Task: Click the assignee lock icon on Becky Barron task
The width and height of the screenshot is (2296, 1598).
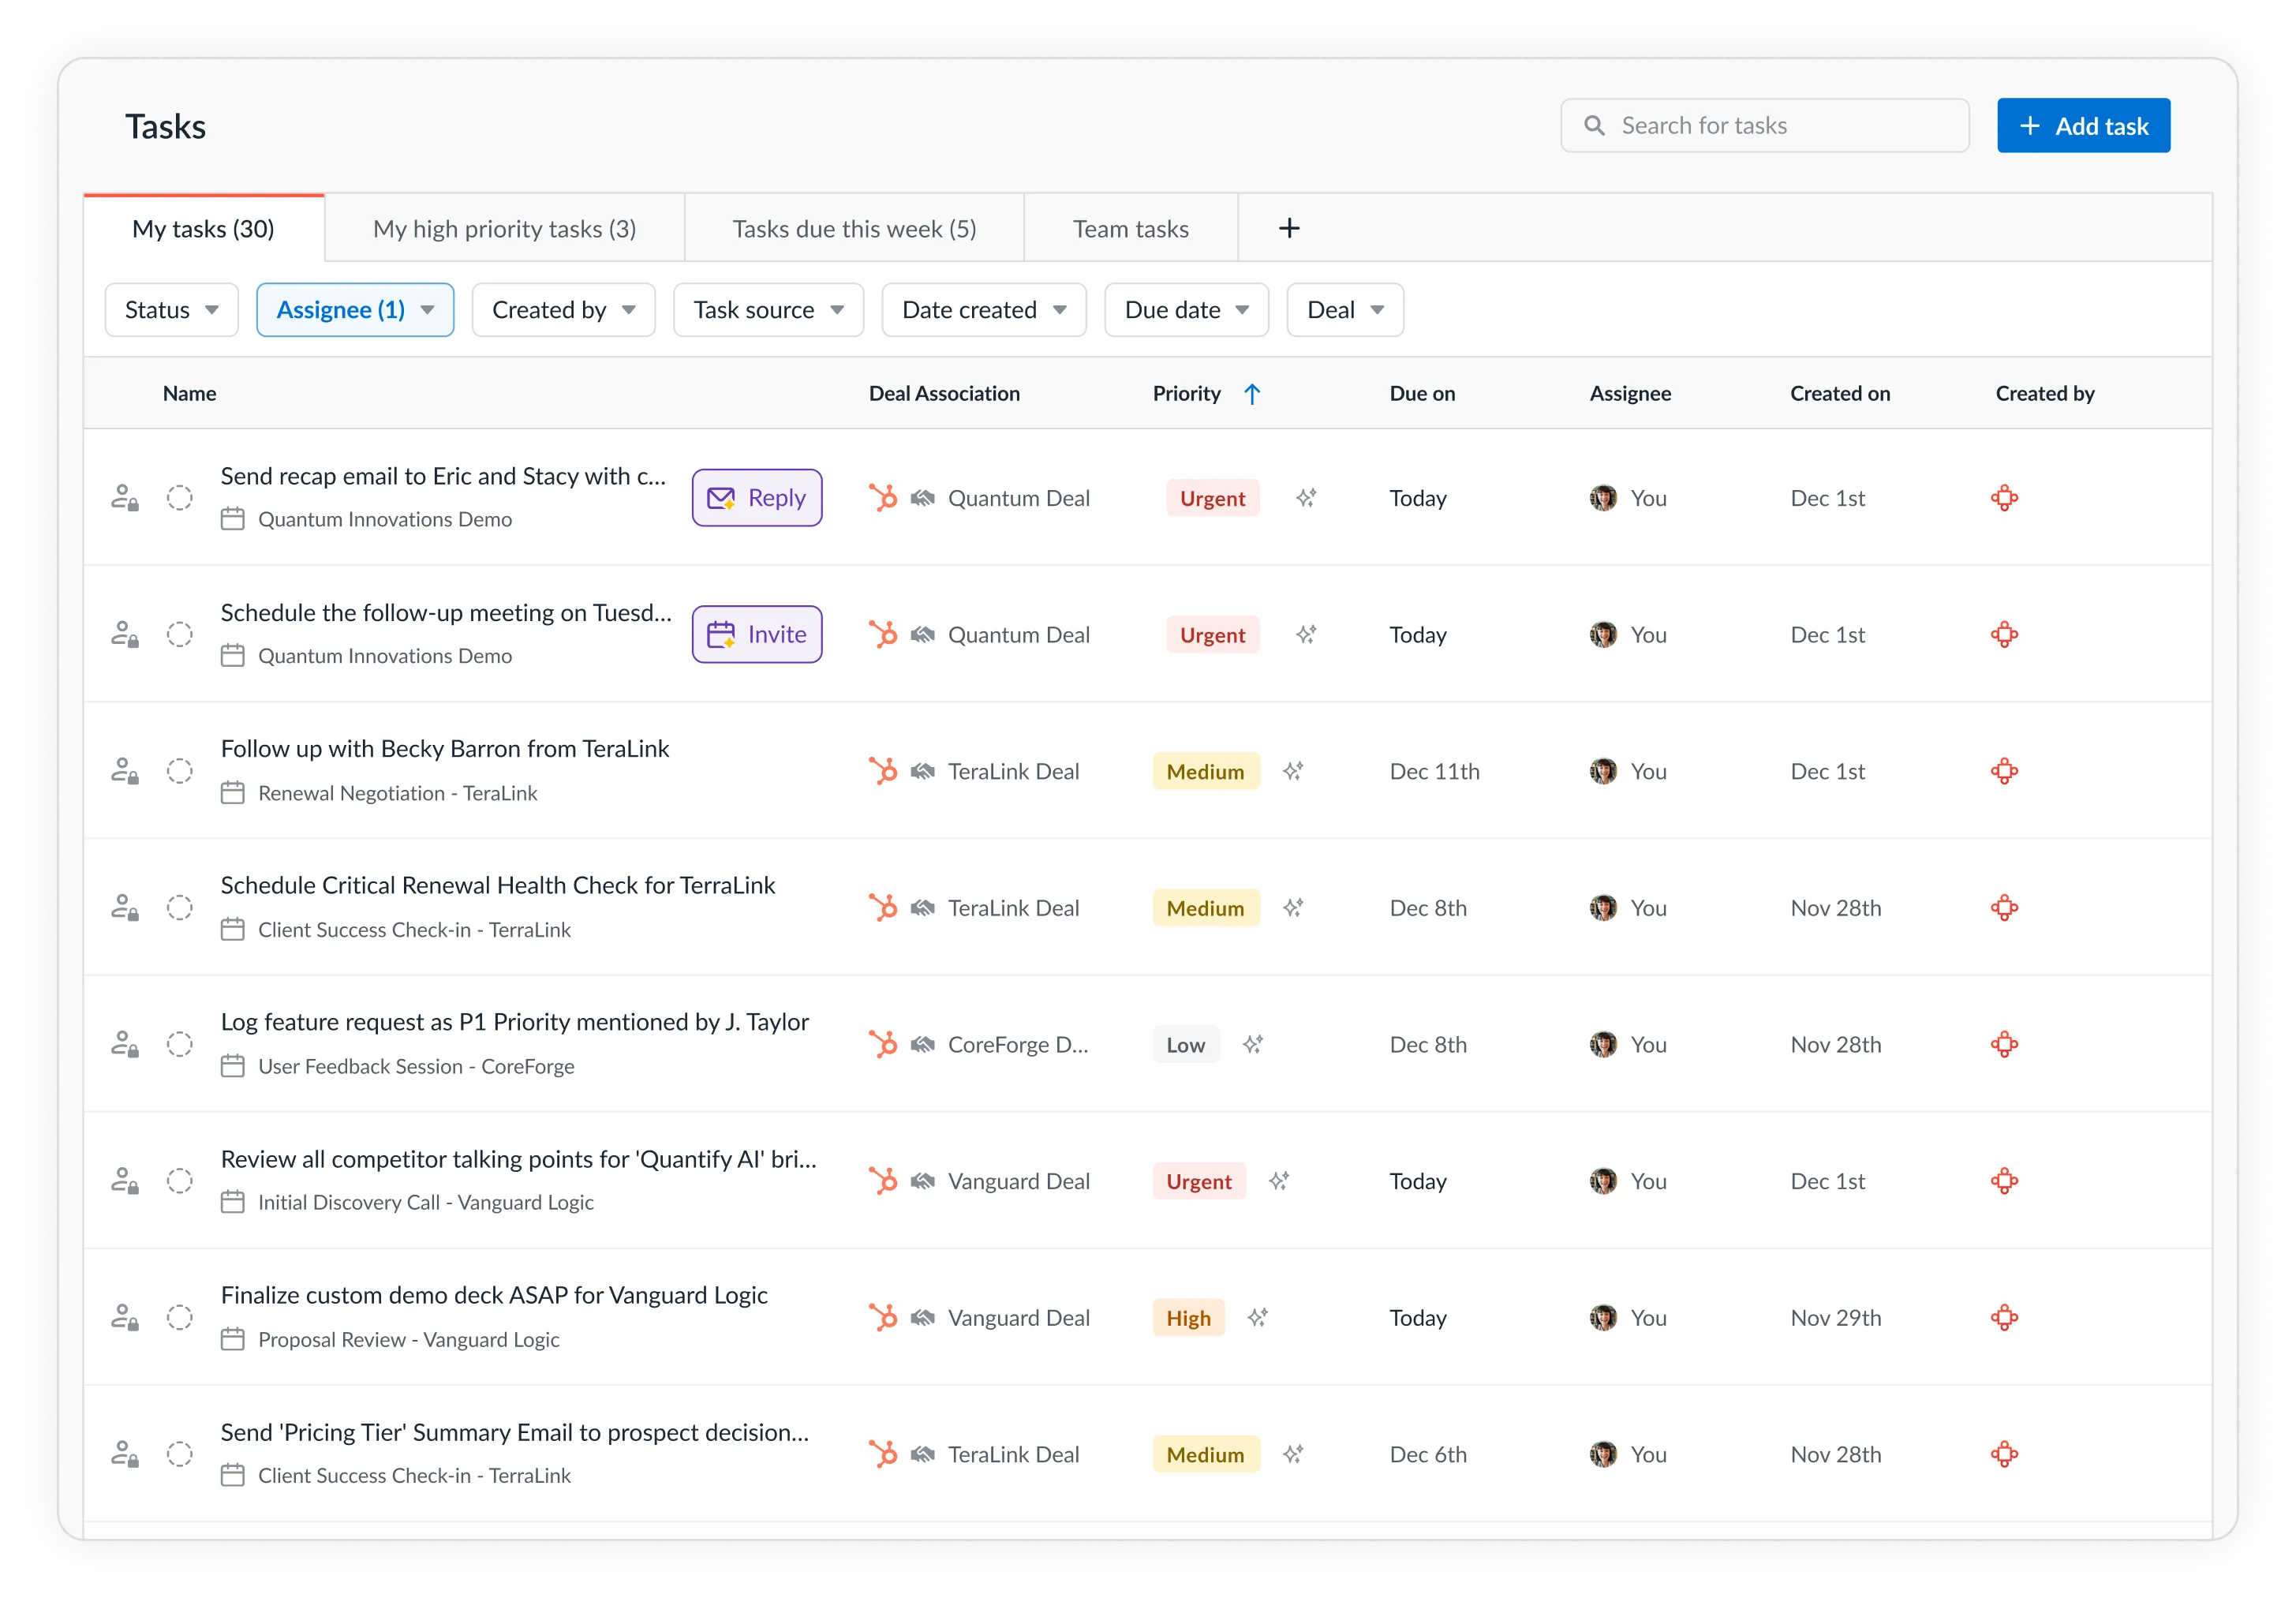Action: (x=125, y=771)
